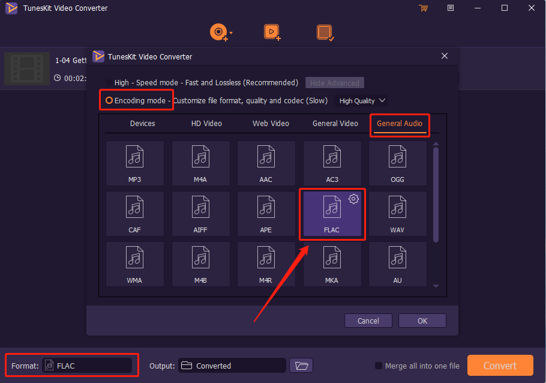Screen dimensions: 546x383
Task: Open the main menu icon in title bar
Action: point(450,8)
